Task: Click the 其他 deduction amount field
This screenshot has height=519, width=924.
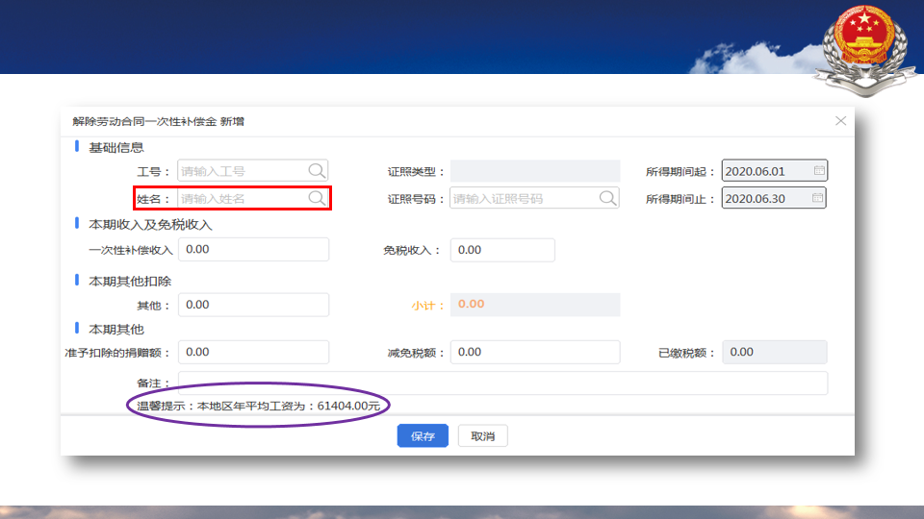Action: click(253, 305)
